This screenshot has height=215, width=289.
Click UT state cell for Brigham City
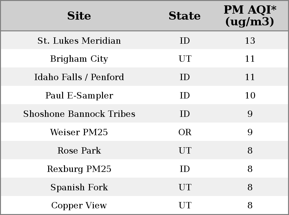[185, 59]
